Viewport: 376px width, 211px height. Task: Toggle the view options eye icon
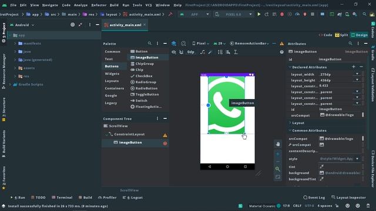pos(174,52)
